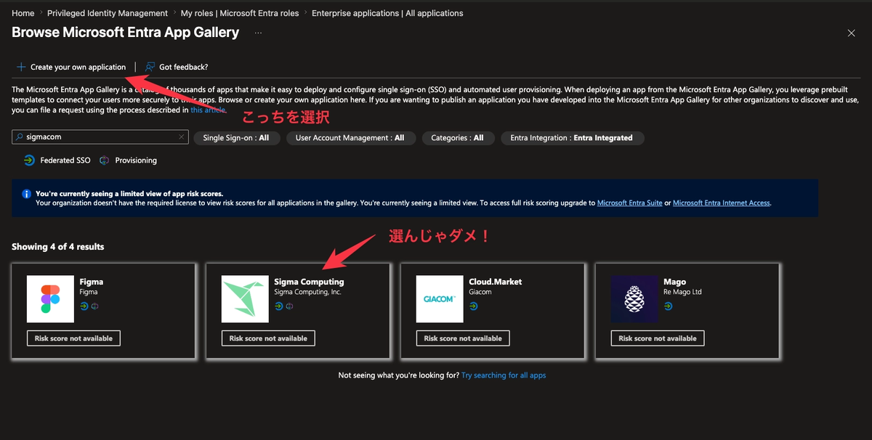
Task: Open the Microsoft Entra Suite link
Action: click(629, 203)
